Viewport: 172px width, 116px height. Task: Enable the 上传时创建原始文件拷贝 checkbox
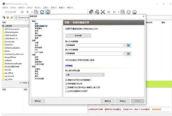coord(66,91)
